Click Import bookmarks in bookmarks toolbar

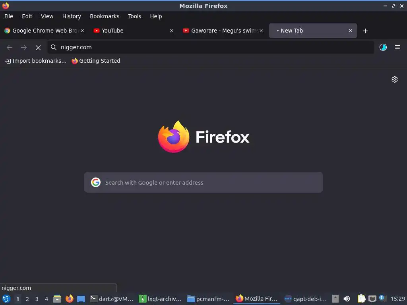point(36,61)
